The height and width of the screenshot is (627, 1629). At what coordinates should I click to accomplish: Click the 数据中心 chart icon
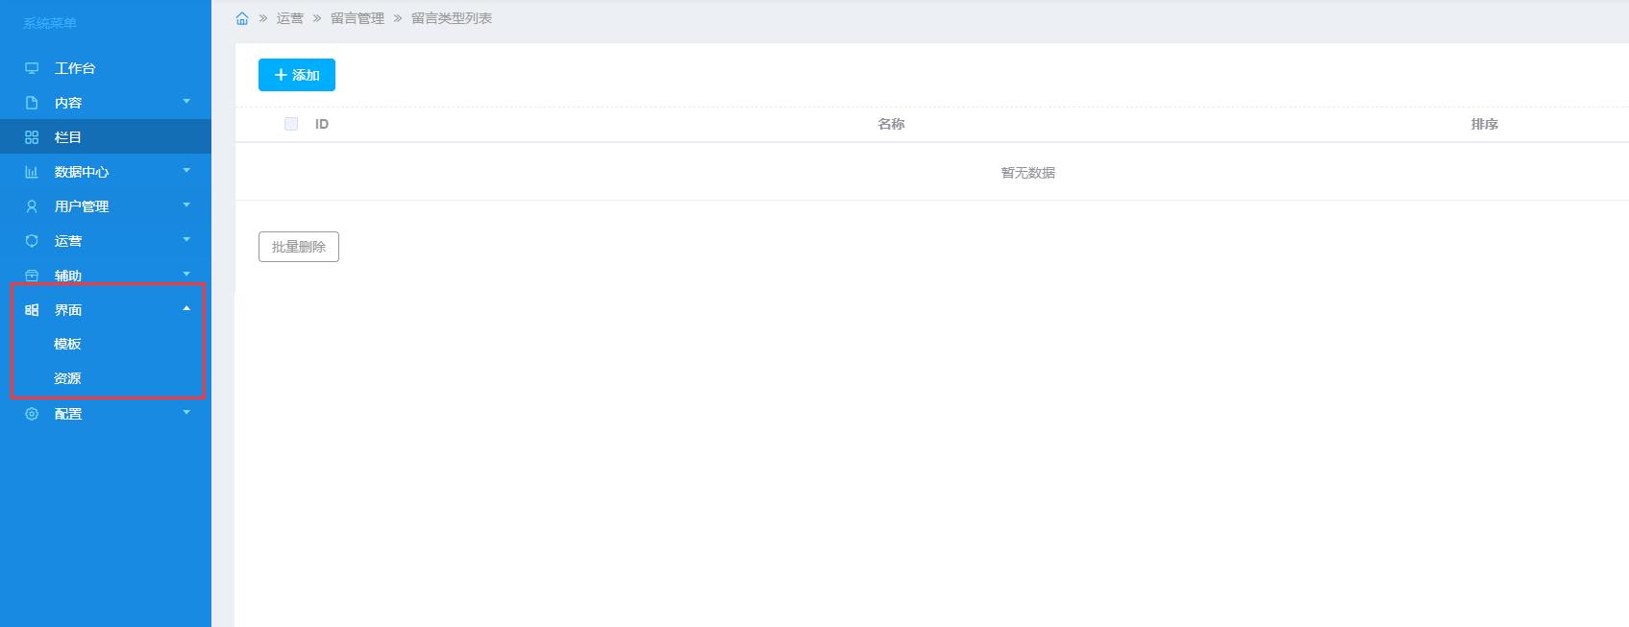point(32,172)
